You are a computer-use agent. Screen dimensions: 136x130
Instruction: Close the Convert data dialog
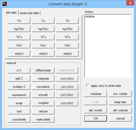pyautogui.click(x=130, y=3)
